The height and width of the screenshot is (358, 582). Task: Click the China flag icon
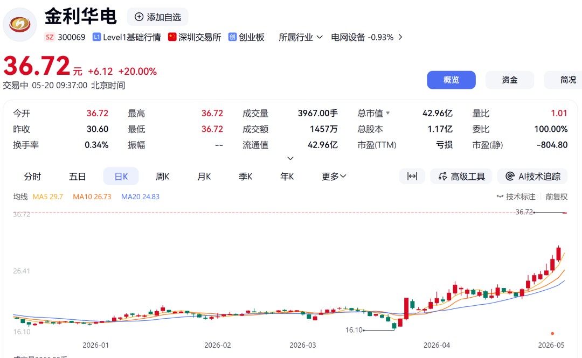(172, 37)
